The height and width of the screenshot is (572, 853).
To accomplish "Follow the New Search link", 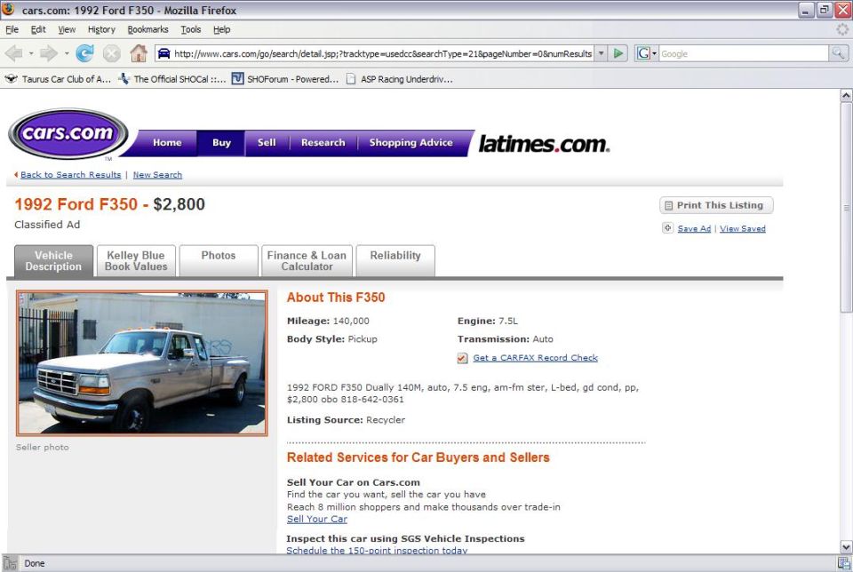I will (158, 175).
